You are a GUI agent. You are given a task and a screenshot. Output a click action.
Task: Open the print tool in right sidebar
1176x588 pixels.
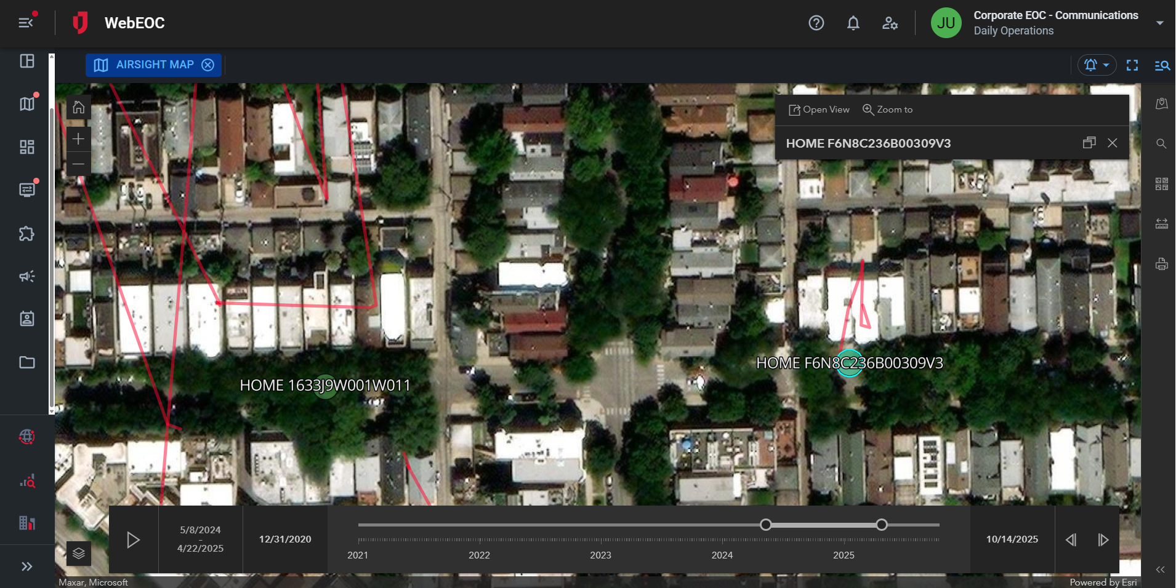[1161, 264]
